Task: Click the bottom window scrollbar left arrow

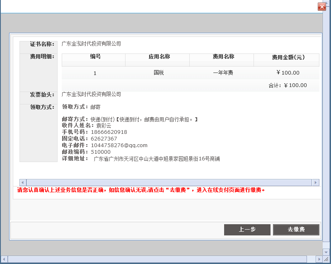Action: click(x=4, y=259)
